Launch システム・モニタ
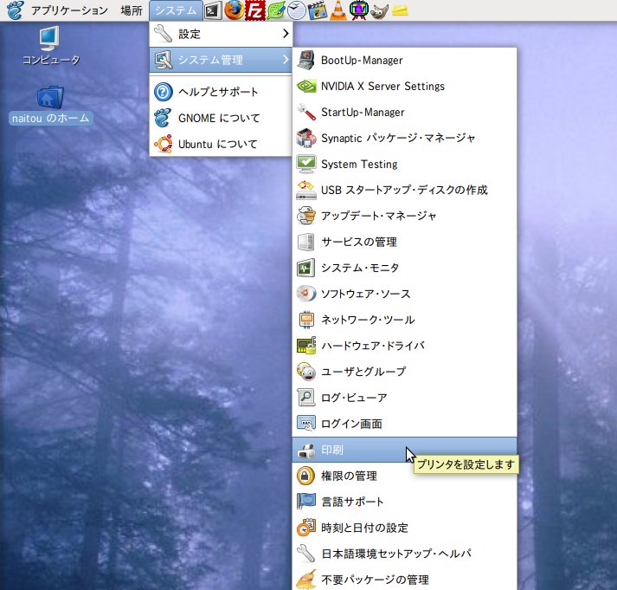The image size is (617, 590). coord(404,269)
